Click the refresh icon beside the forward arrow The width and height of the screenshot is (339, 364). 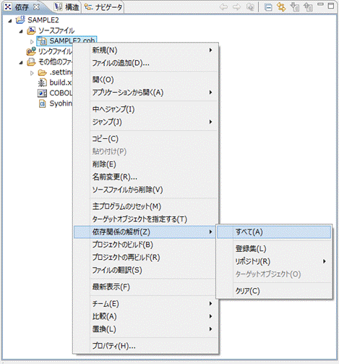[251, 7]
